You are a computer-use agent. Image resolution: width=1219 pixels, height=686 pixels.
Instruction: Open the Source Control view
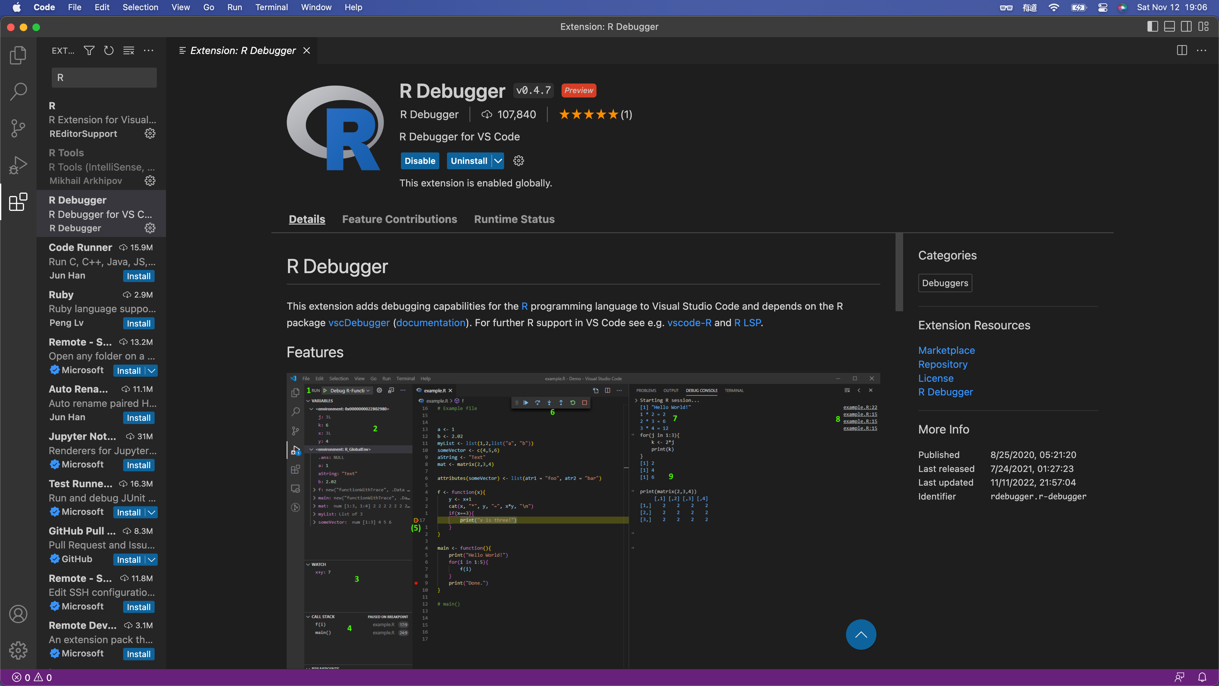(18, 128)
